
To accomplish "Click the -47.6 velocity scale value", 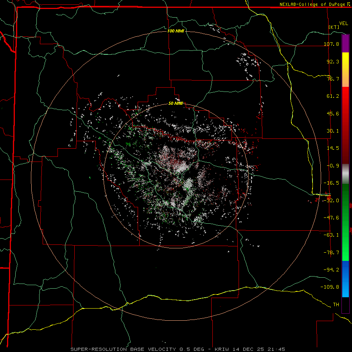I will click(x=331, y=218).
